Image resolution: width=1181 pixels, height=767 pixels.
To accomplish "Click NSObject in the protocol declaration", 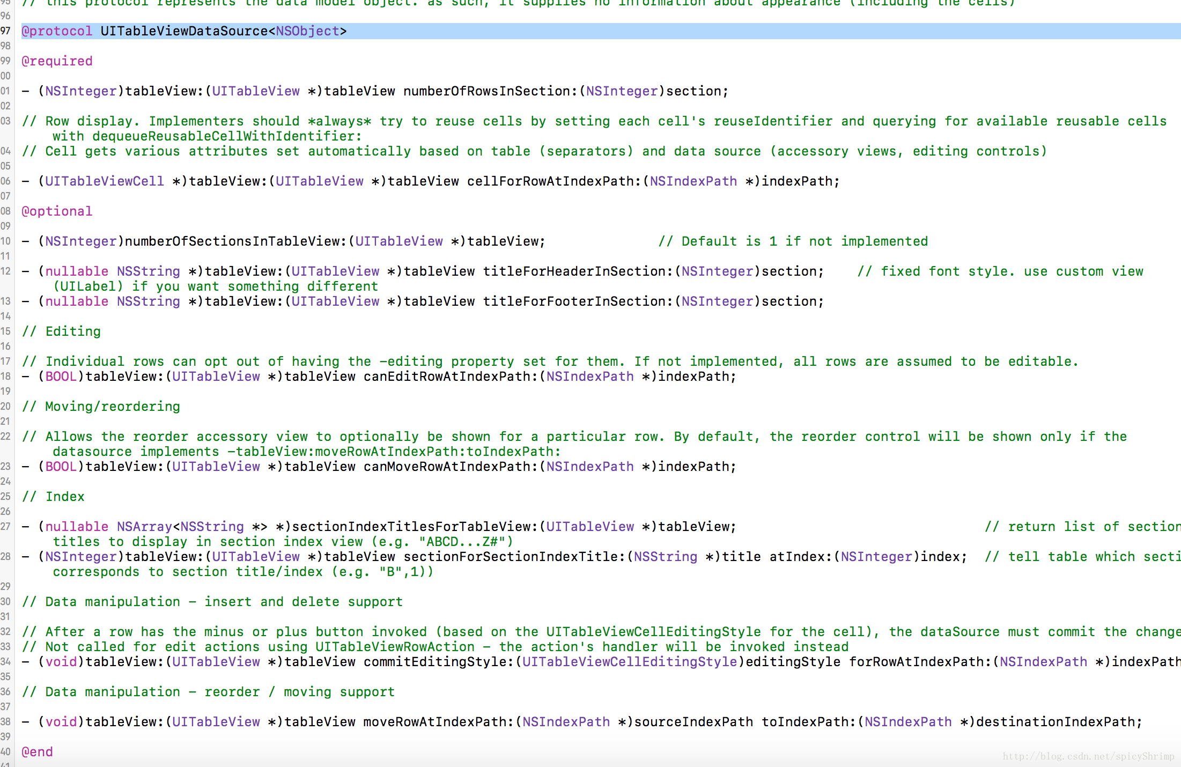I will click(x=307, y=31).
